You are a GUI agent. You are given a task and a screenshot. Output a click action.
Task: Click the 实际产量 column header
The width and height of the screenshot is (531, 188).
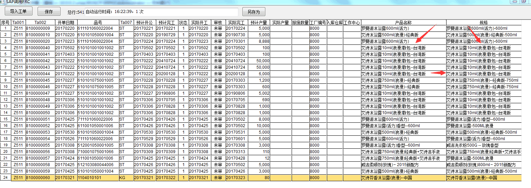pyautogui.click(x=281, y=23)
